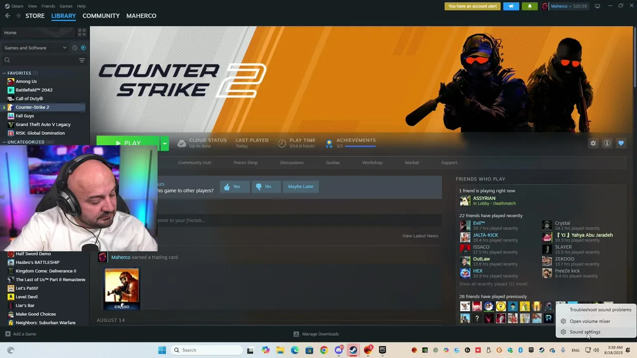Click the Windows Start button
The image size is (637, 358).
[x=162, y=350]
